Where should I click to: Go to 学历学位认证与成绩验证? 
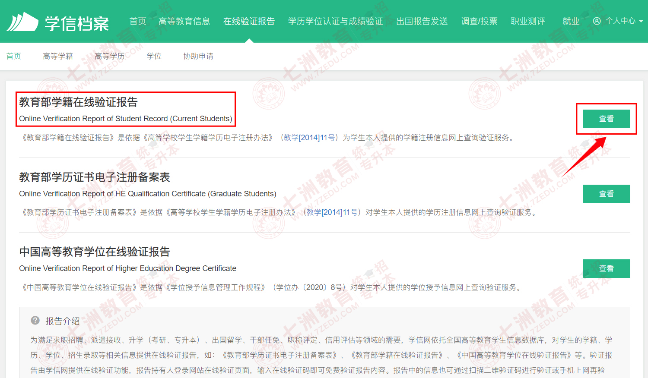tap(335, 21)
